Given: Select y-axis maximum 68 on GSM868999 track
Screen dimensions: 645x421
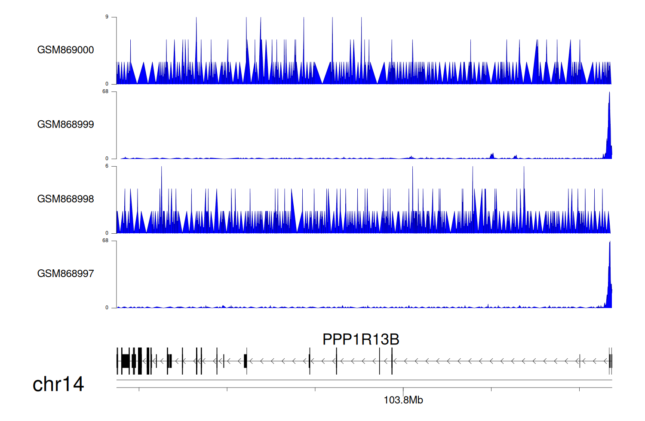Looking at the screenshot, I should pos(105,92).
